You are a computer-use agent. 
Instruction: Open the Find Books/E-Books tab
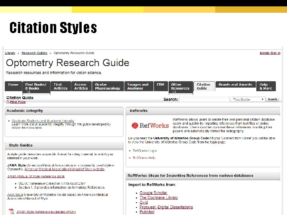36,86
